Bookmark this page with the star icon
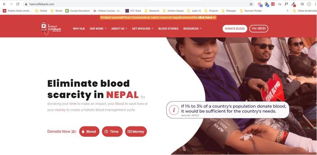The width and height of the screenshot is (317, 155). click(x=251, y=4)
